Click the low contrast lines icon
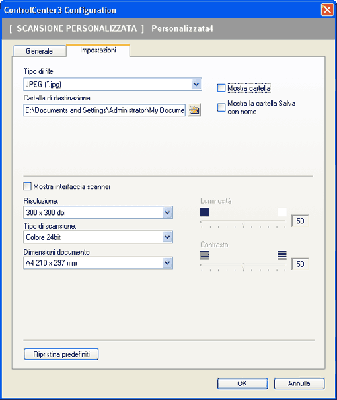Viewport: 337px width, 400px height. click(x=204, y=255)
